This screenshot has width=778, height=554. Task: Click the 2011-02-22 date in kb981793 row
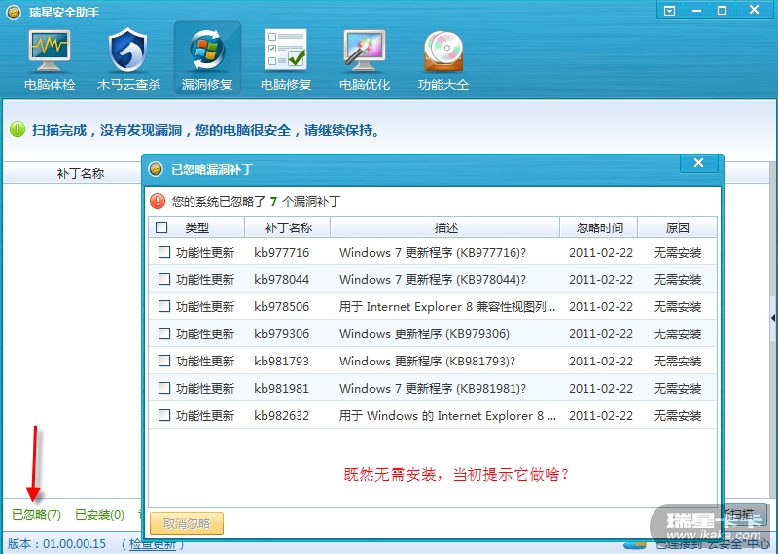coord(601,361)
